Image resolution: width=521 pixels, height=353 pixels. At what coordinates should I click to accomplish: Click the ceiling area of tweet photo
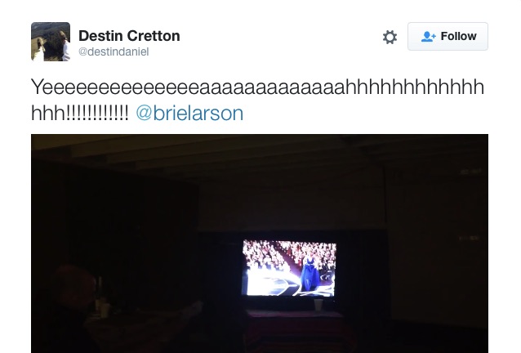pyautogui.click(x=260, y=151)
